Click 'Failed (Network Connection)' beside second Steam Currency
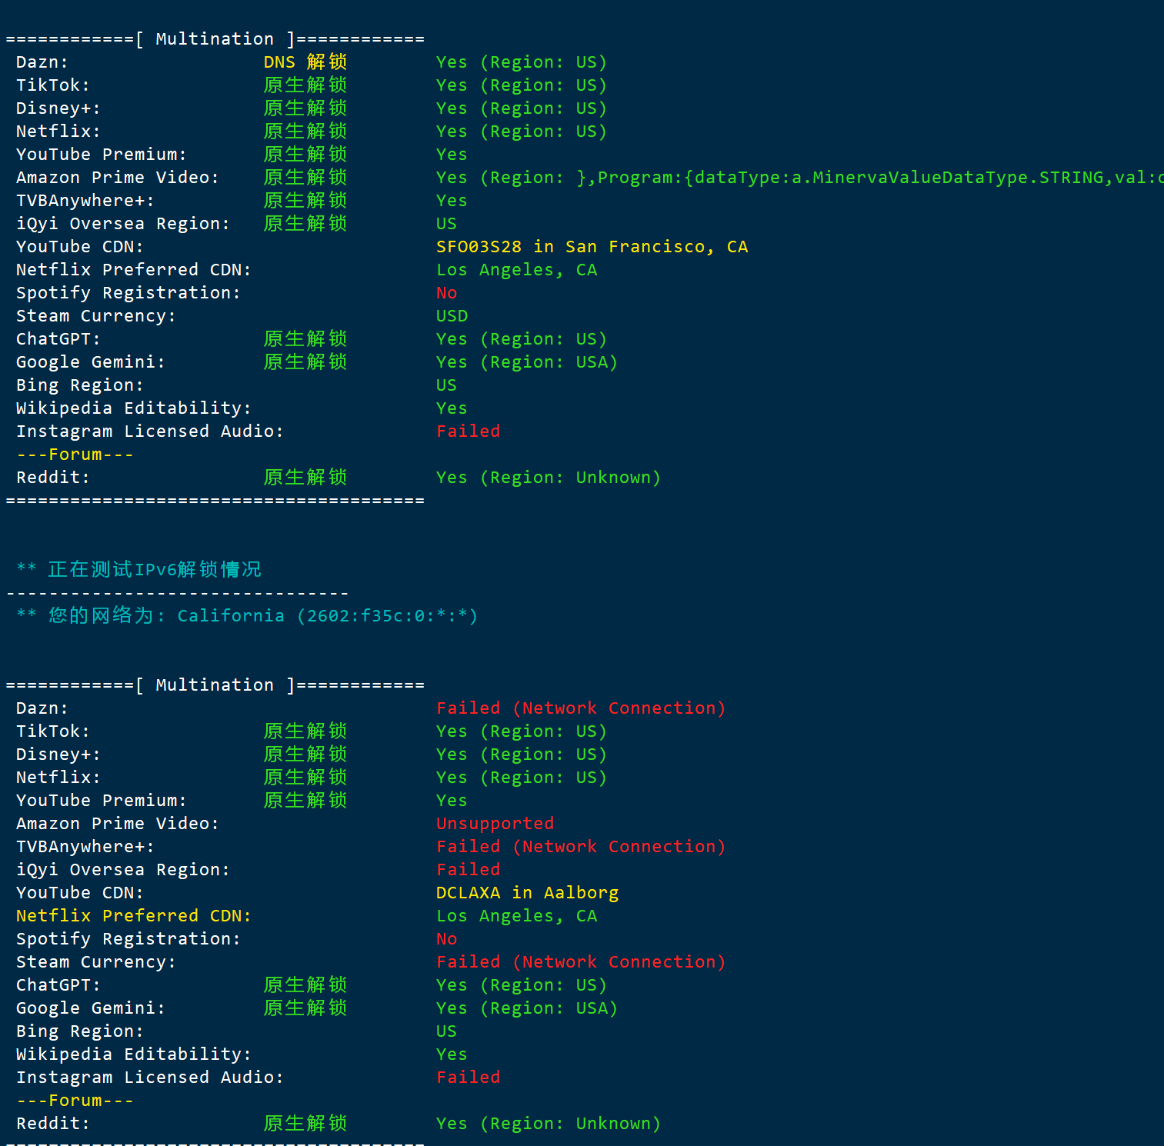This screenshot has height=1146, width=1164. point(581,962)
